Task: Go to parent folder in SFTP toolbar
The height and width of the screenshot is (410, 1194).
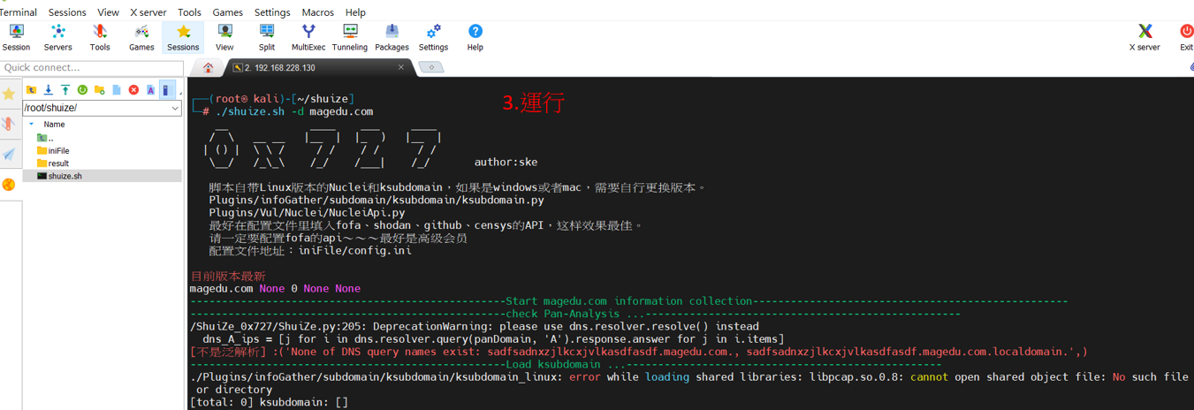Action: [31, 90]
